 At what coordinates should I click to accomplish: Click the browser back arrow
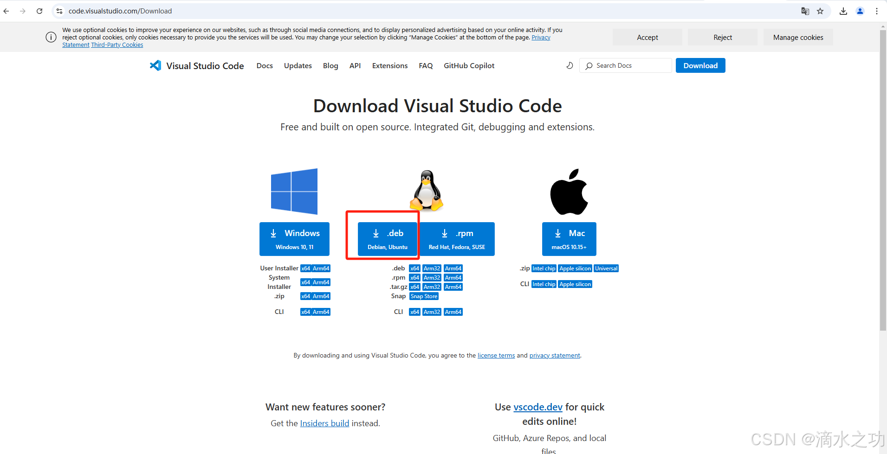(6, 11)
